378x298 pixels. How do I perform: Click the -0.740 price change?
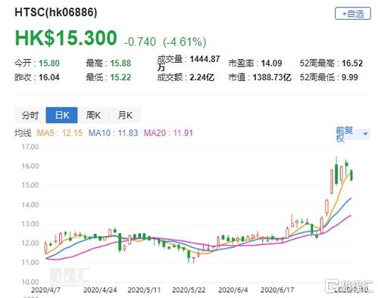tap(140, 42)
